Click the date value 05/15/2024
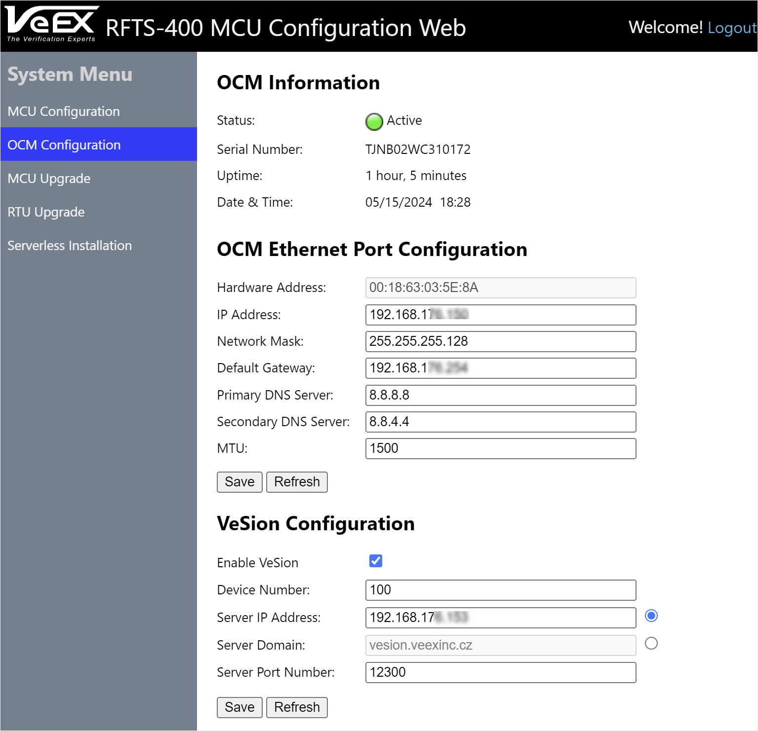 [399, 202]
